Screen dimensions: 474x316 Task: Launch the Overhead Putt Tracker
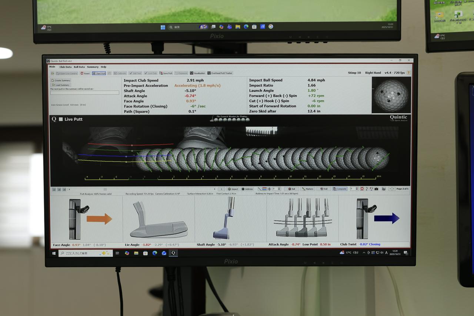tap(220, 73)
